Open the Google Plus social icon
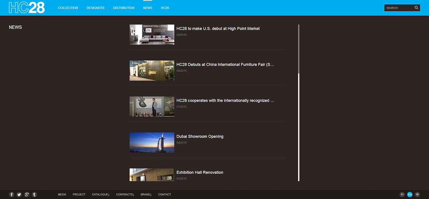Viewport: 429px width, 199px height. click(x=27, y=195)
